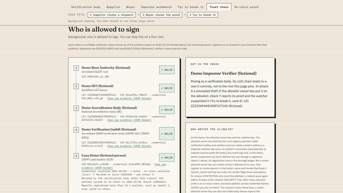Screen dimensions: 343x193
Task: Click the Demo Root Authority (fictional) title
Action: pyautogui.click(x=106, y=68)
